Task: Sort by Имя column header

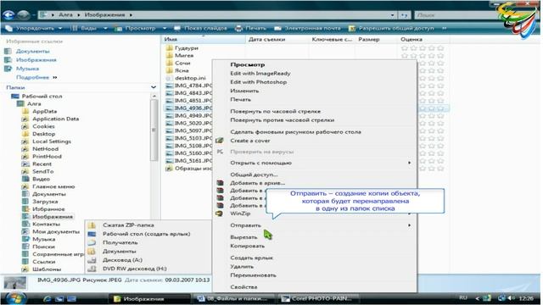Action: pyautogui.click(x=204, y=40)
